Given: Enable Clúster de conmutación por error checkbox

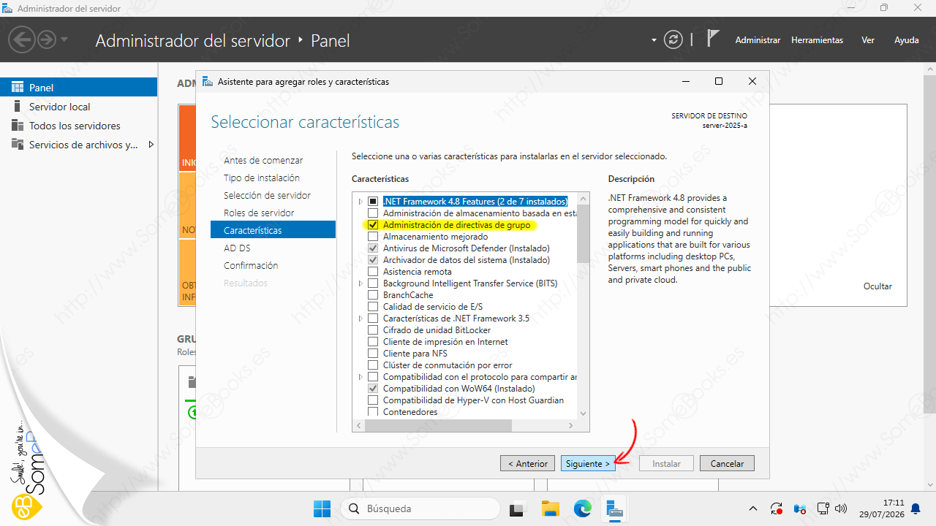Looking at the screenshot, I should (373, 365).
